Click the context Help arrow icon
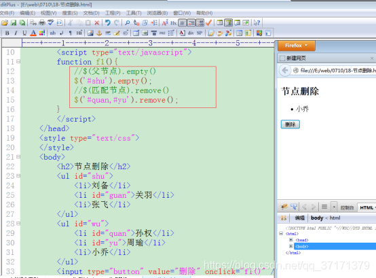Viewport: 376px width, 278px height. tap(257, 23)
